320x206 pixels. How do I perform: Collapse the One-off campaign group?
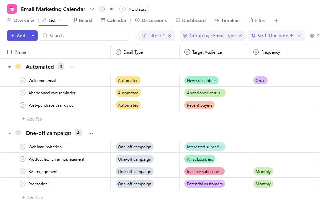(10, 133)
